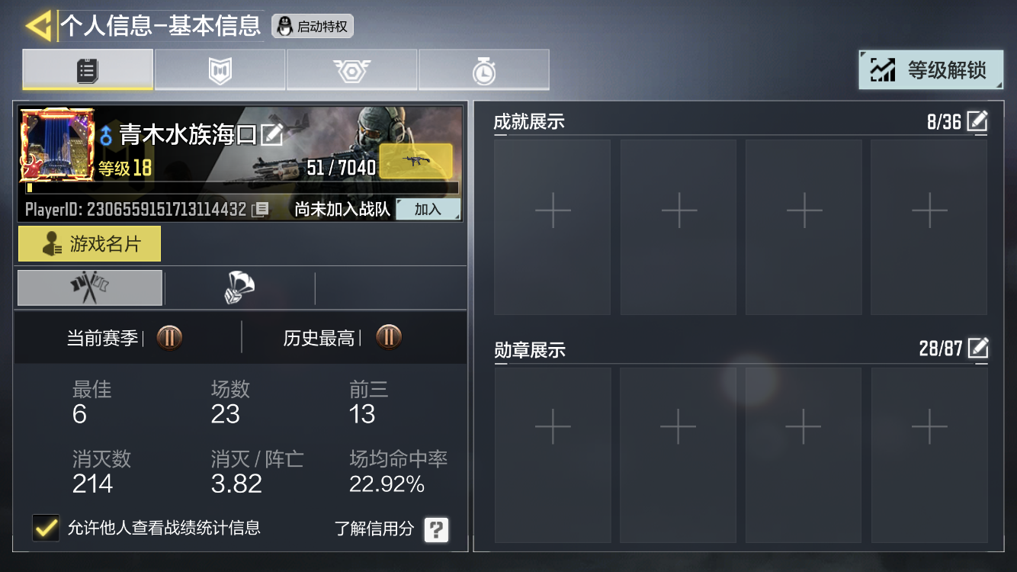Toggle 允许他人查看战绩统计信息 checkbox
1017x572 pixels.
pyautogui.click(x=46, y=528)
